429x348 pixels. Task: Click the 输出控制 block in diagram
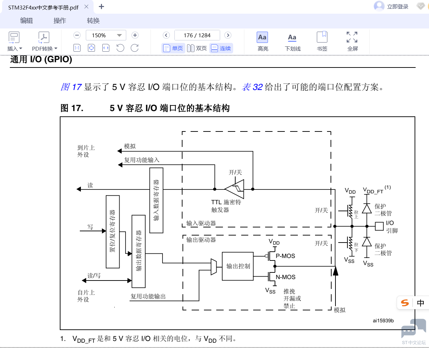click(x=238, y=266)
